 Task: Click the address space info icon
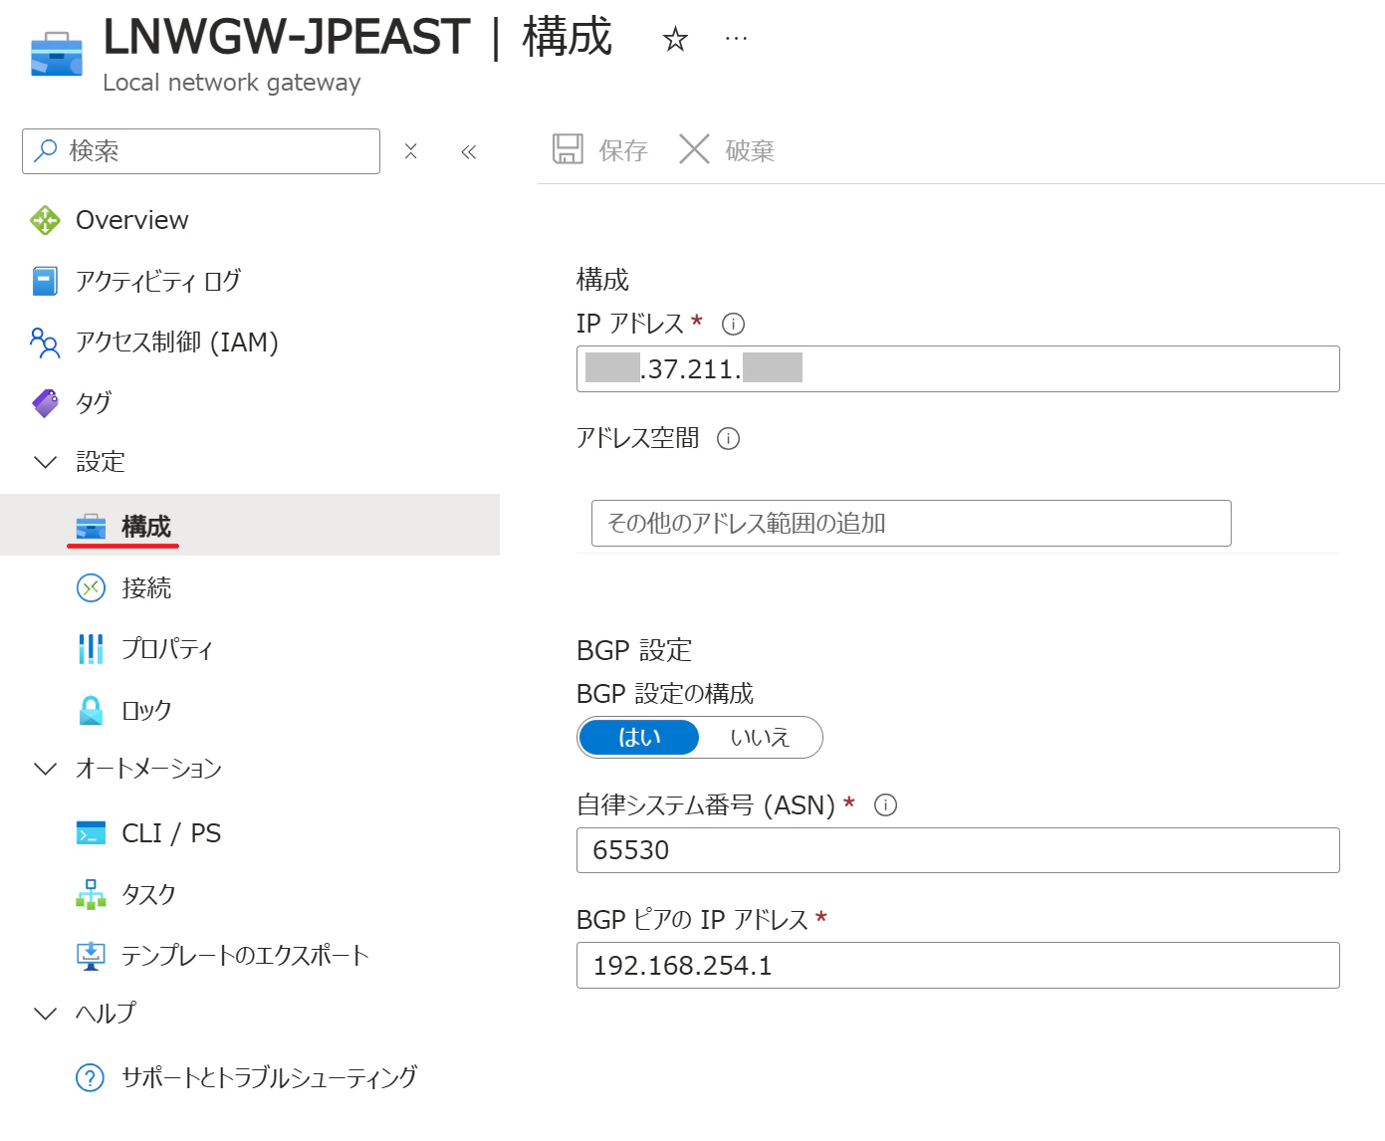pos(729,439)
